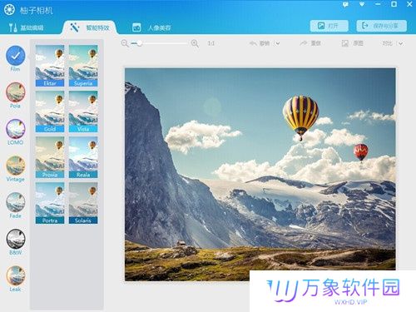Click the undo arrow button
The width and height of the screenshot is (416, 312).
click(260, 43)
